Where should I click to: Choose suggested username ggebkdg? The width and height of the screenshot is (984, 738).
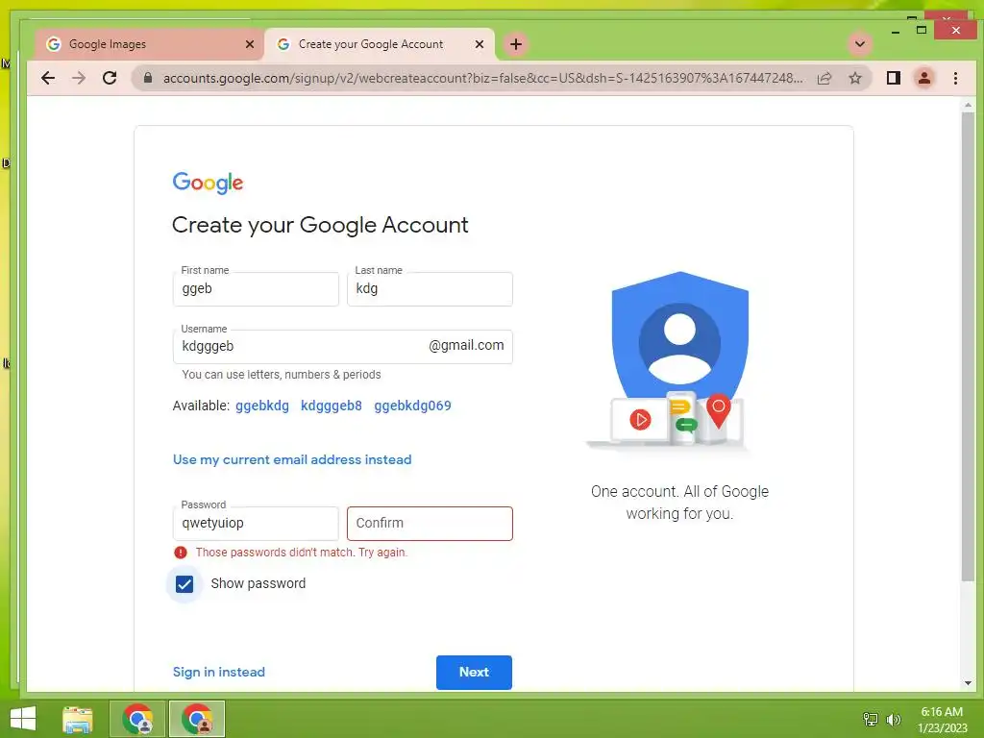click(262, 406)
